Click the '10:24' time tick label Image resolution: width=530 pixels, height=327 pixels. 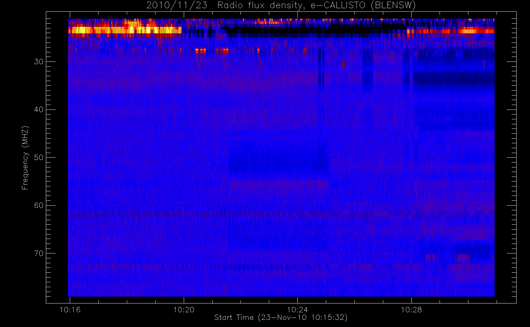(x=298, y=309)
